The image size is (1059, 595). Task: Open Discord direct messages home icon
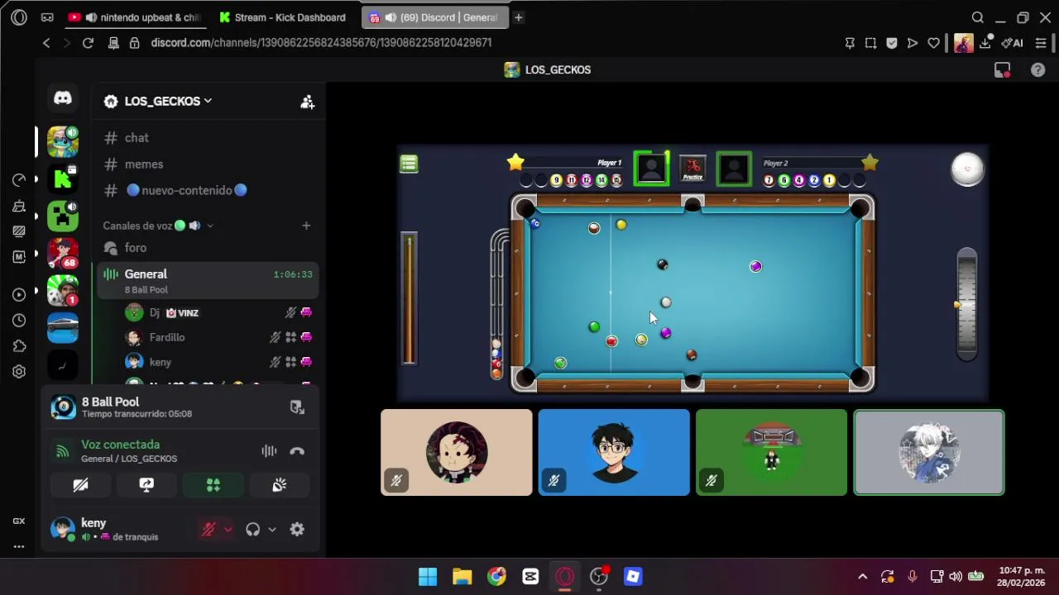(63, 98)
